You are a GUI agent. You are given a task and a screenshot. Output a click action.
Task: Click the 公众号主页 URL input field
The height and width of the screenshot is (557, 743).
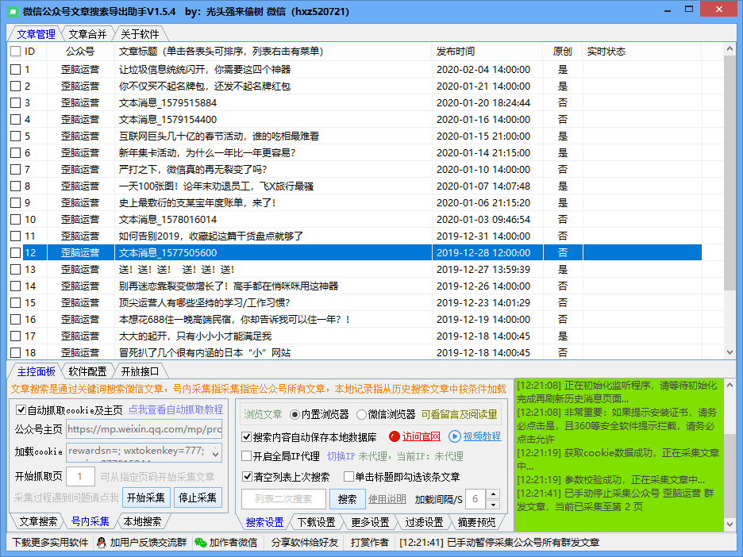[x=144, y=429]
